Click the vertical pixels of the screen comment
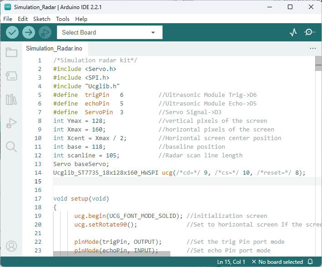The width and height of the screenshot is (322, 267). click(213, 121)
